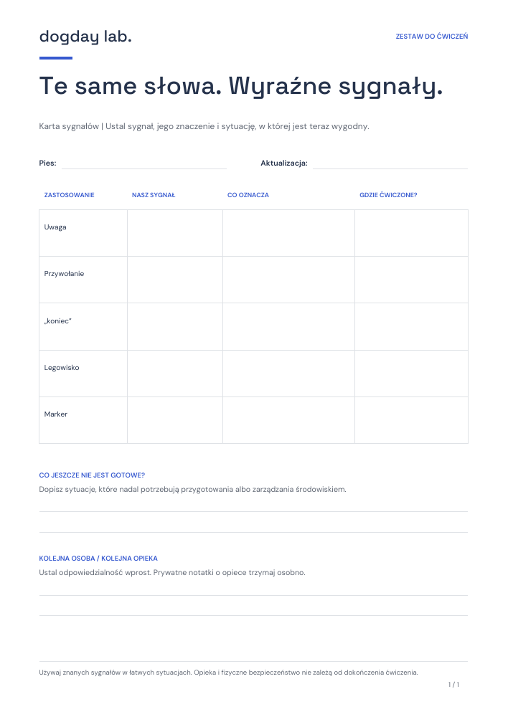Click the NASZ SYGNAŁ cell for Uwaga
Viewport: 508px width, 717px height.
tap(175, 233)
